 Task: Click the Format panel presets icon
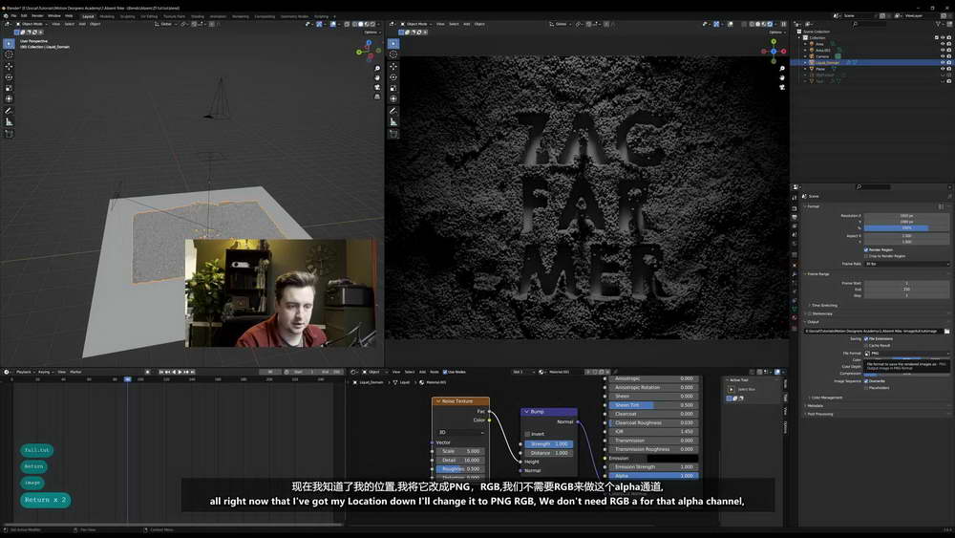(941, 206)
